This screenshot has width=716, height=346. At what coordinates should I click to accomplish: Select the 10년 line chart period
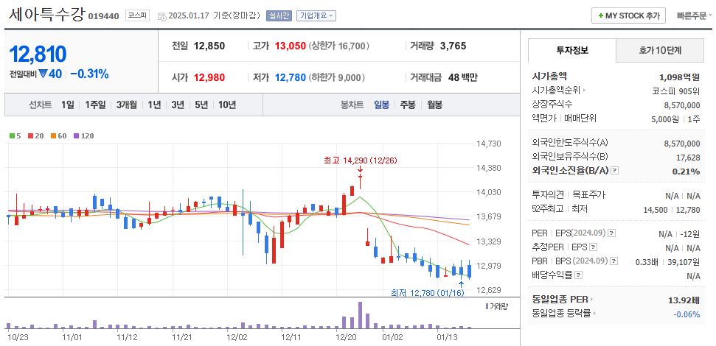pos(227,105)
